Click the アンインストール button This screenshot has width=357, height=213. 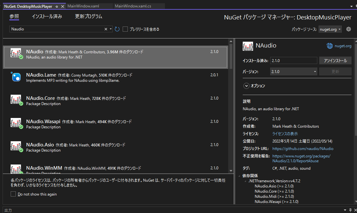[335, 60]
